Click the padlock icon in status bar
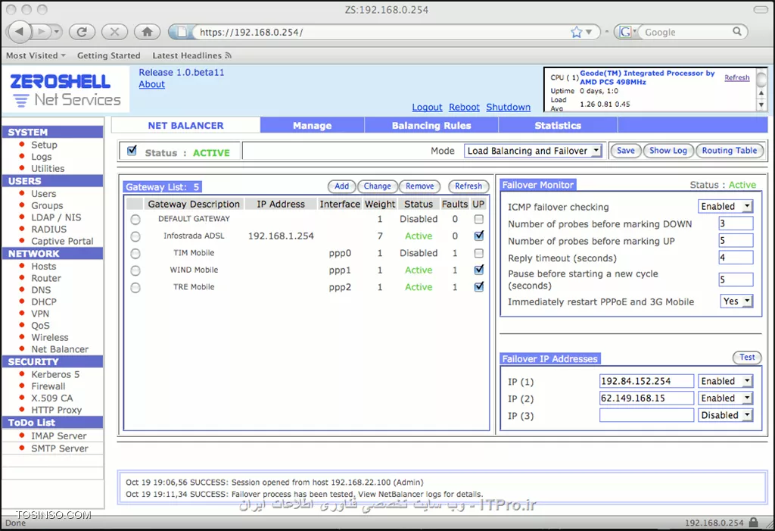Image resolution: width=775 pixels, height=531 pixels. pos(753,522)
